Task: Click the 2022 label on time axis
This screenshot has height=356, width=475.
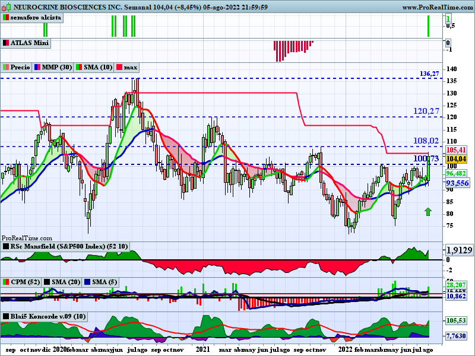Action: (x=346, y=349)
